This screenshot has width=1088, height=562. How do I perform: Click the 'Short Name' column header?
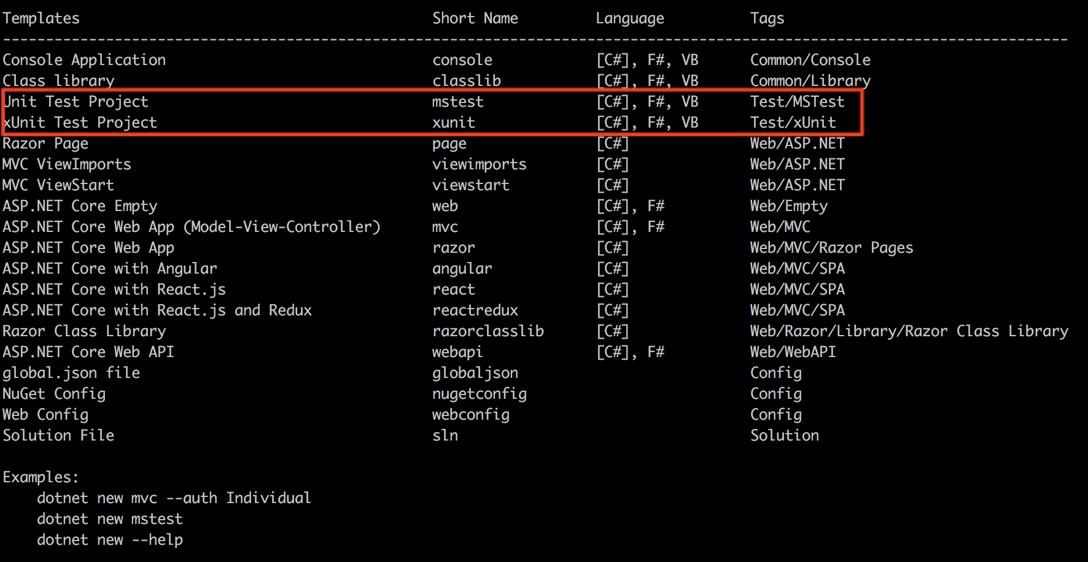(475, 18)
